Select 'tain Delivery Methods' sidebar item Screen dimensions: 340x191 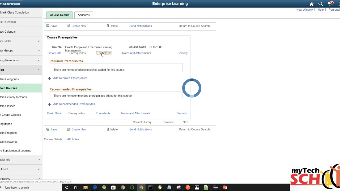[21, 97]
